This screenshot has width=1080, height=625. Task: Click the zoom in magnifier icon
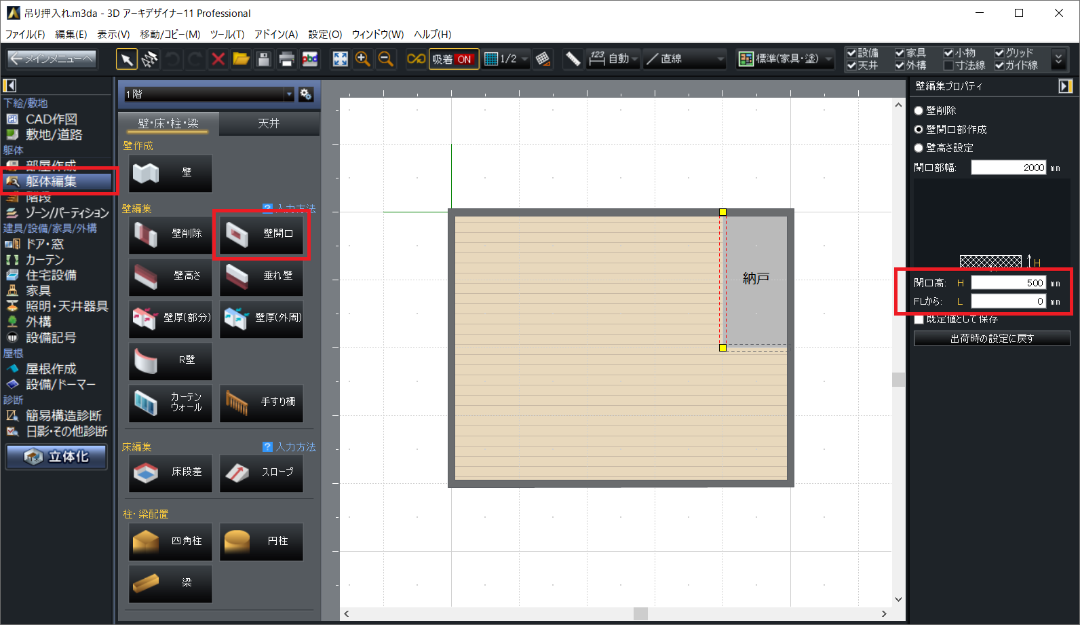click(x=363, y=60)
